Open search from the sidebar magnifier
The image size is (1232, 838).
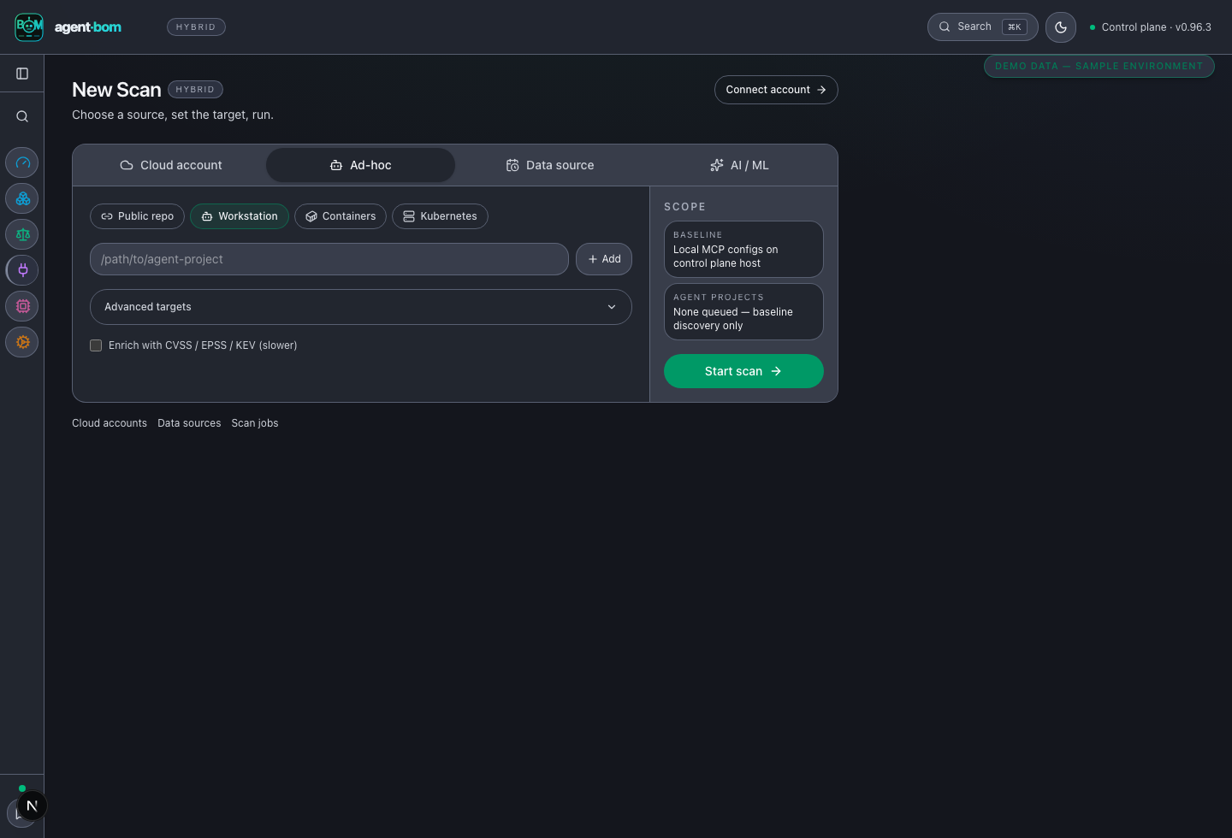pyautogui.click(x=22, y=116)
